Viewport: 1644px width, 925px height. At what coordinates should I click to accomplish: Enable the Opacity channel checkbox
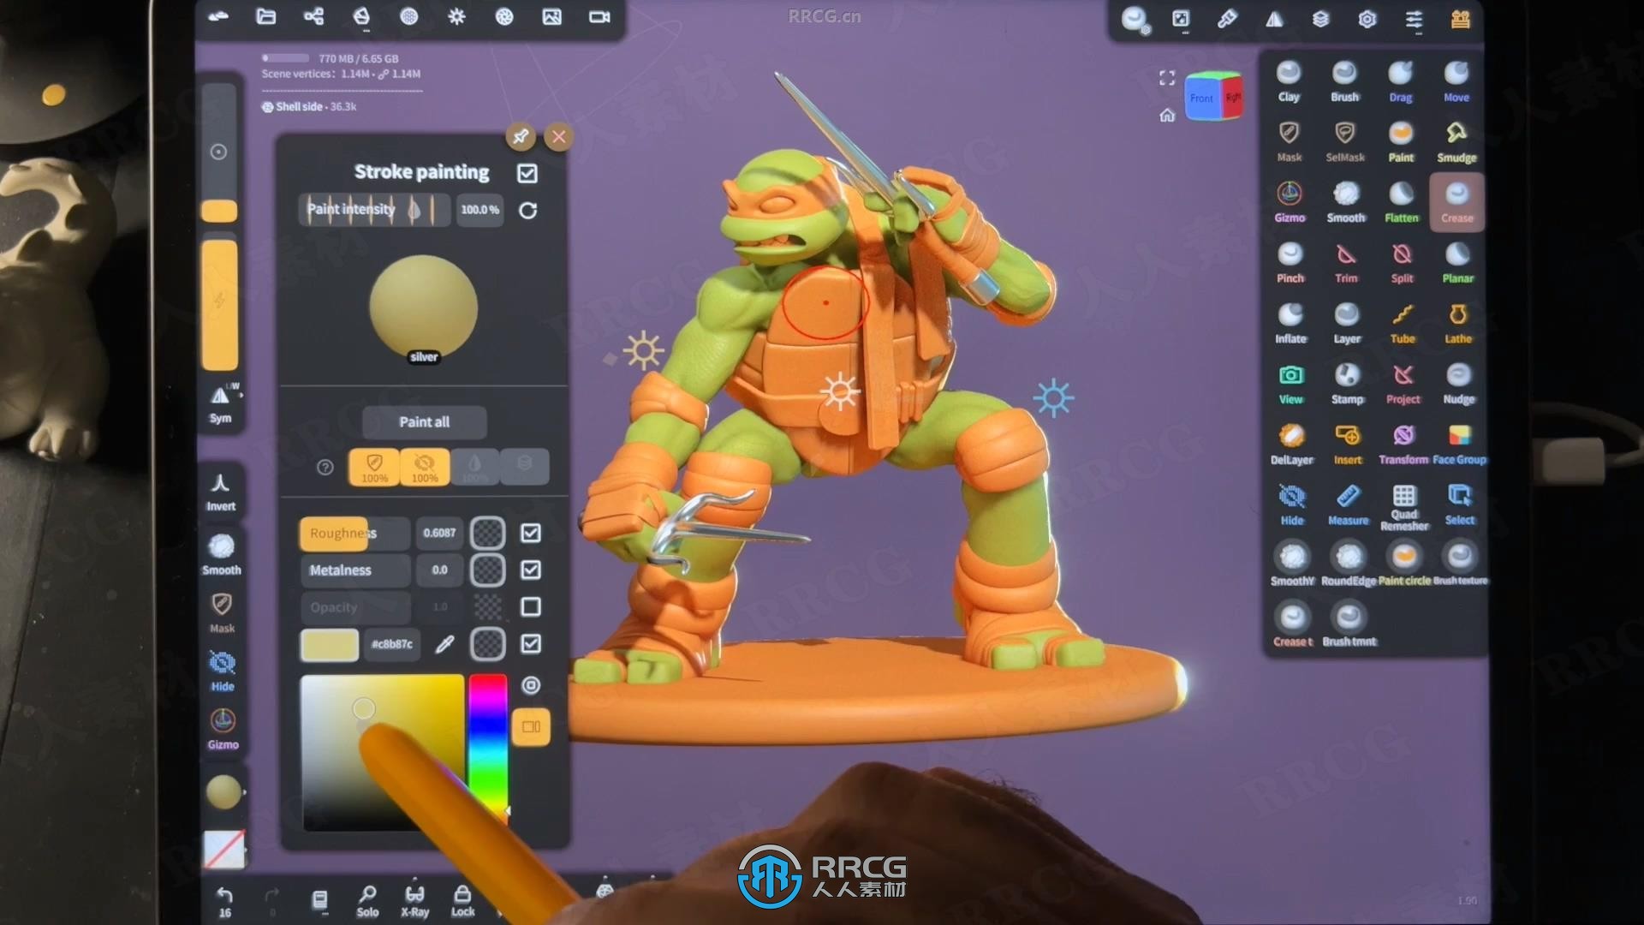point(531,606)
